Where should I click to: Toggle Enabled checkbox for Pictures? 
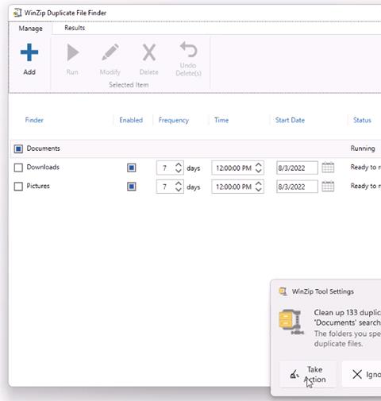pyautogui.click(x=132, y=187)
